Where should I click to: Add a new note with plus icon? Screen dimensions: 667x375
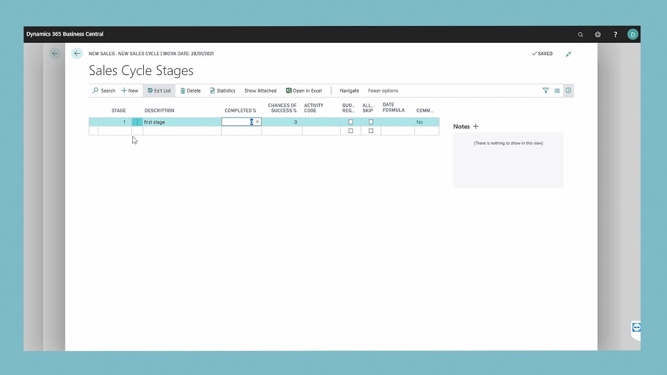(475, 127)
